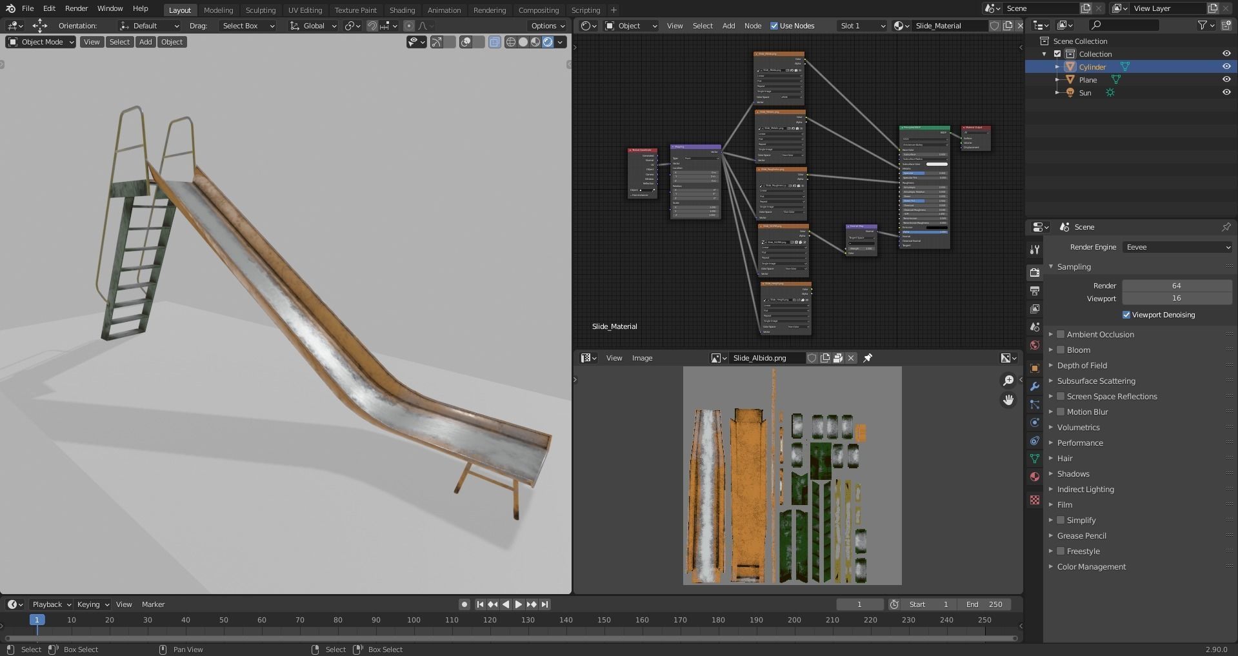Toggle Viewport Denoising checkbox
Screen dimensions: 1238x656
(x=1126, y=315)
